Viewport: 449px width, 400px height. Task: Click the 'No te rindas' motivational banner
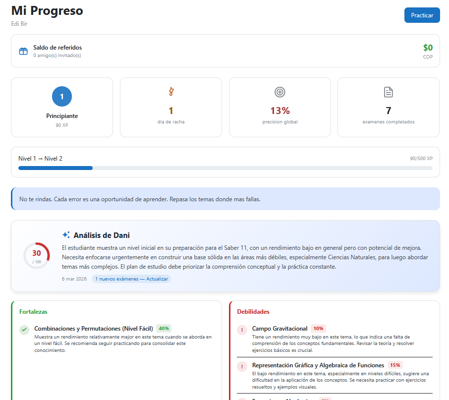pos(225,199)
